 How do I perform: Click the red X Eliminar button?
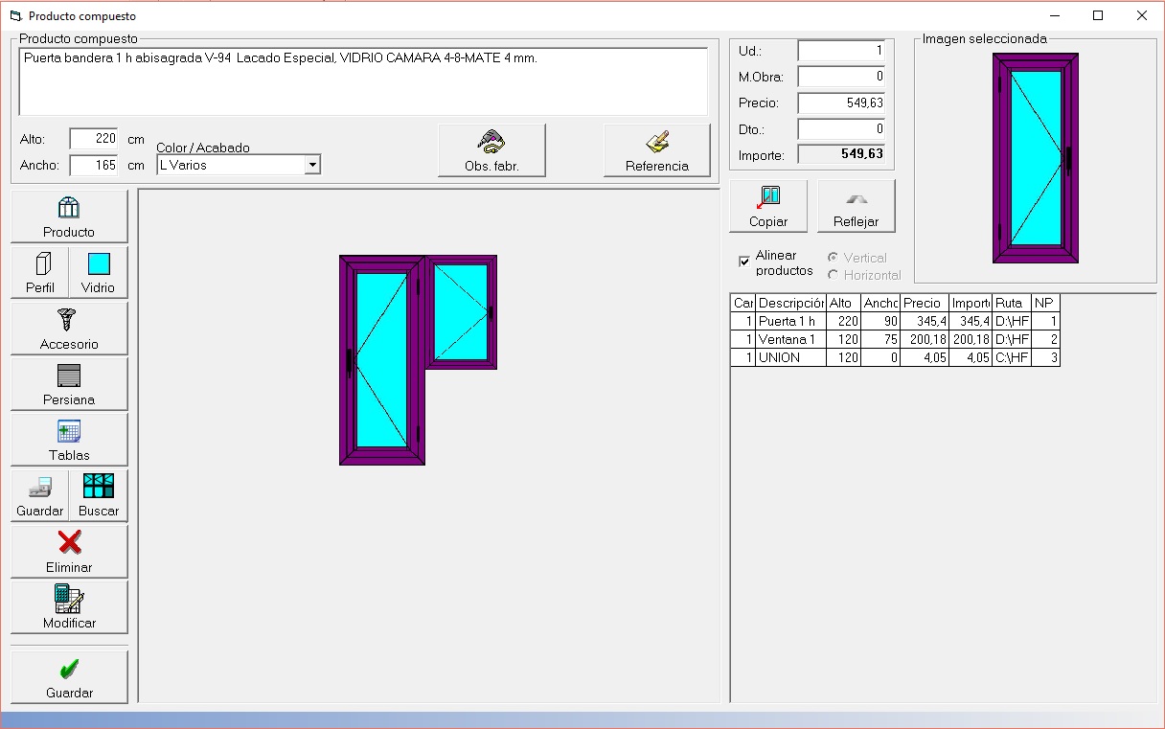pos(69,551)
